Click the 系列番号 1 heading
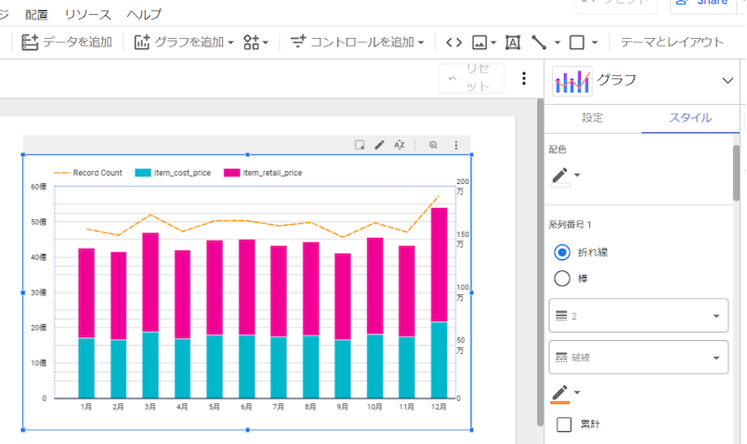 (570, 225)
